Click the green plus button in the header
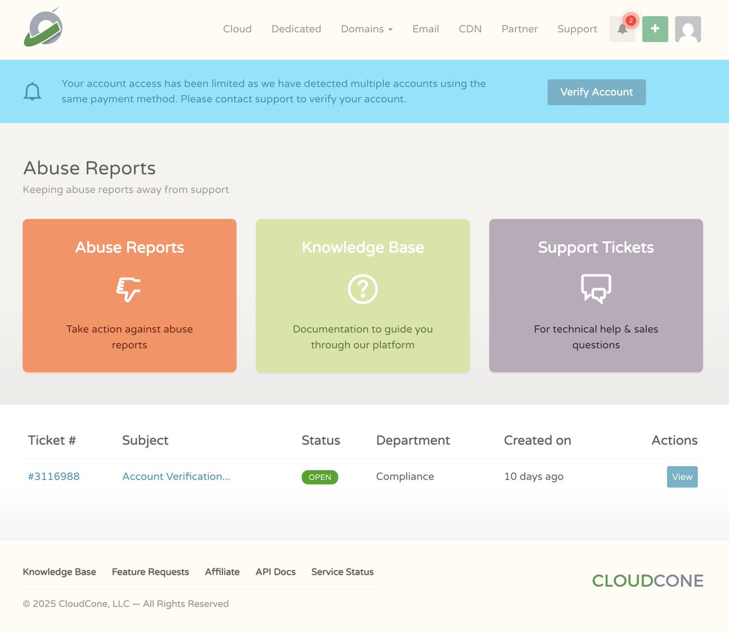Image resolution: width=729 pixels, height=632 pixels. coord(655,29)
